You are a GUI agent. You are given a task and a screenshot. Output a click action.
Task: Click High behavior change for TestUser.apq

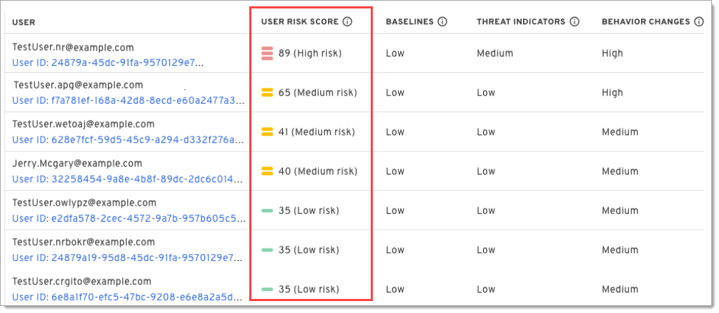[612, 93]
